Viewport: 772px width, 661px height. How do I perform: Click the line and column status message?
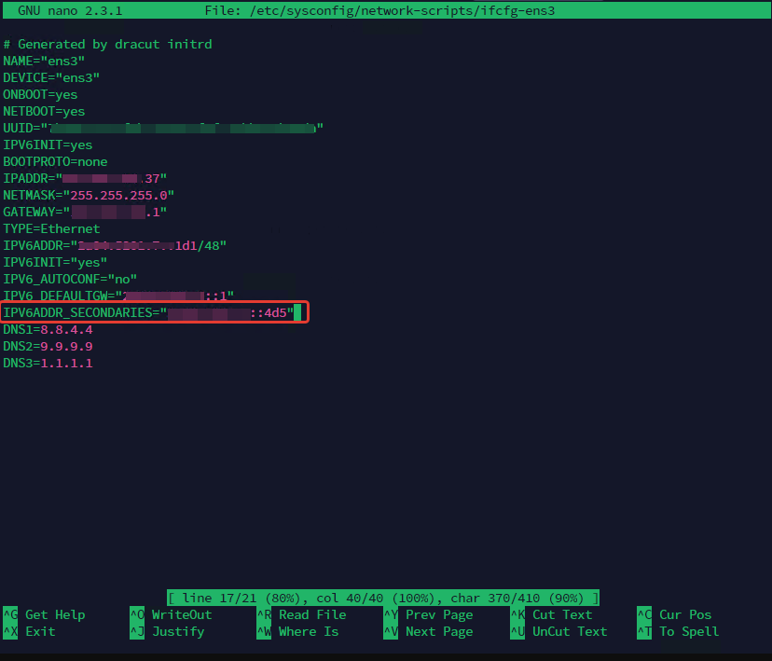click(x=383, y=597)
